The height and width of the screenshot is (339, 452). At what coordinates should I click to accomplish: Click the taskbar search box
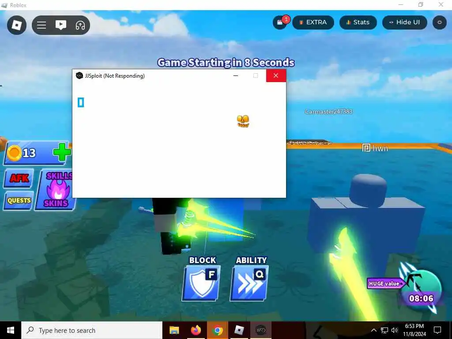click(x=92, y=330)
